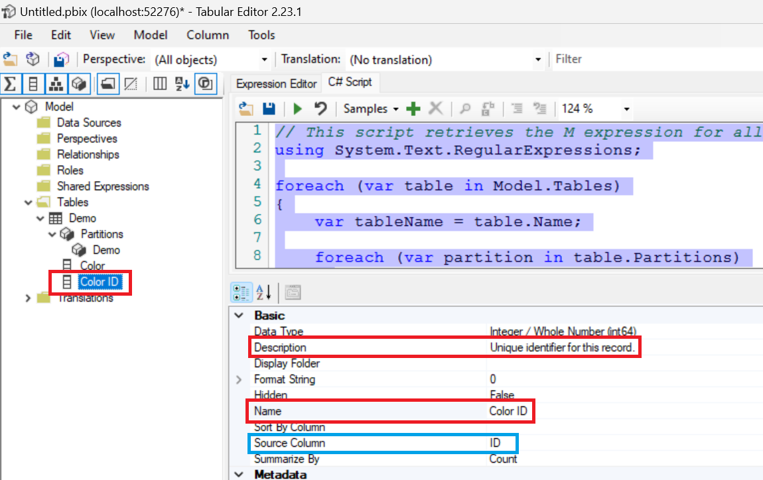Switch to the Expression Editor tab
Screen dimensions: 763x480
[x=276, y=84]
